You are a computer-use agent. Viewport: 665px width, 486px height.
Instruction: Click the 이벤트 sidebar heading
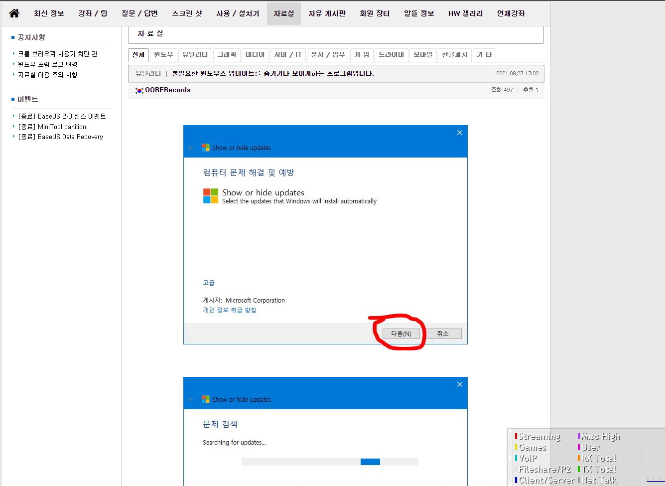(x=28, y=99)
